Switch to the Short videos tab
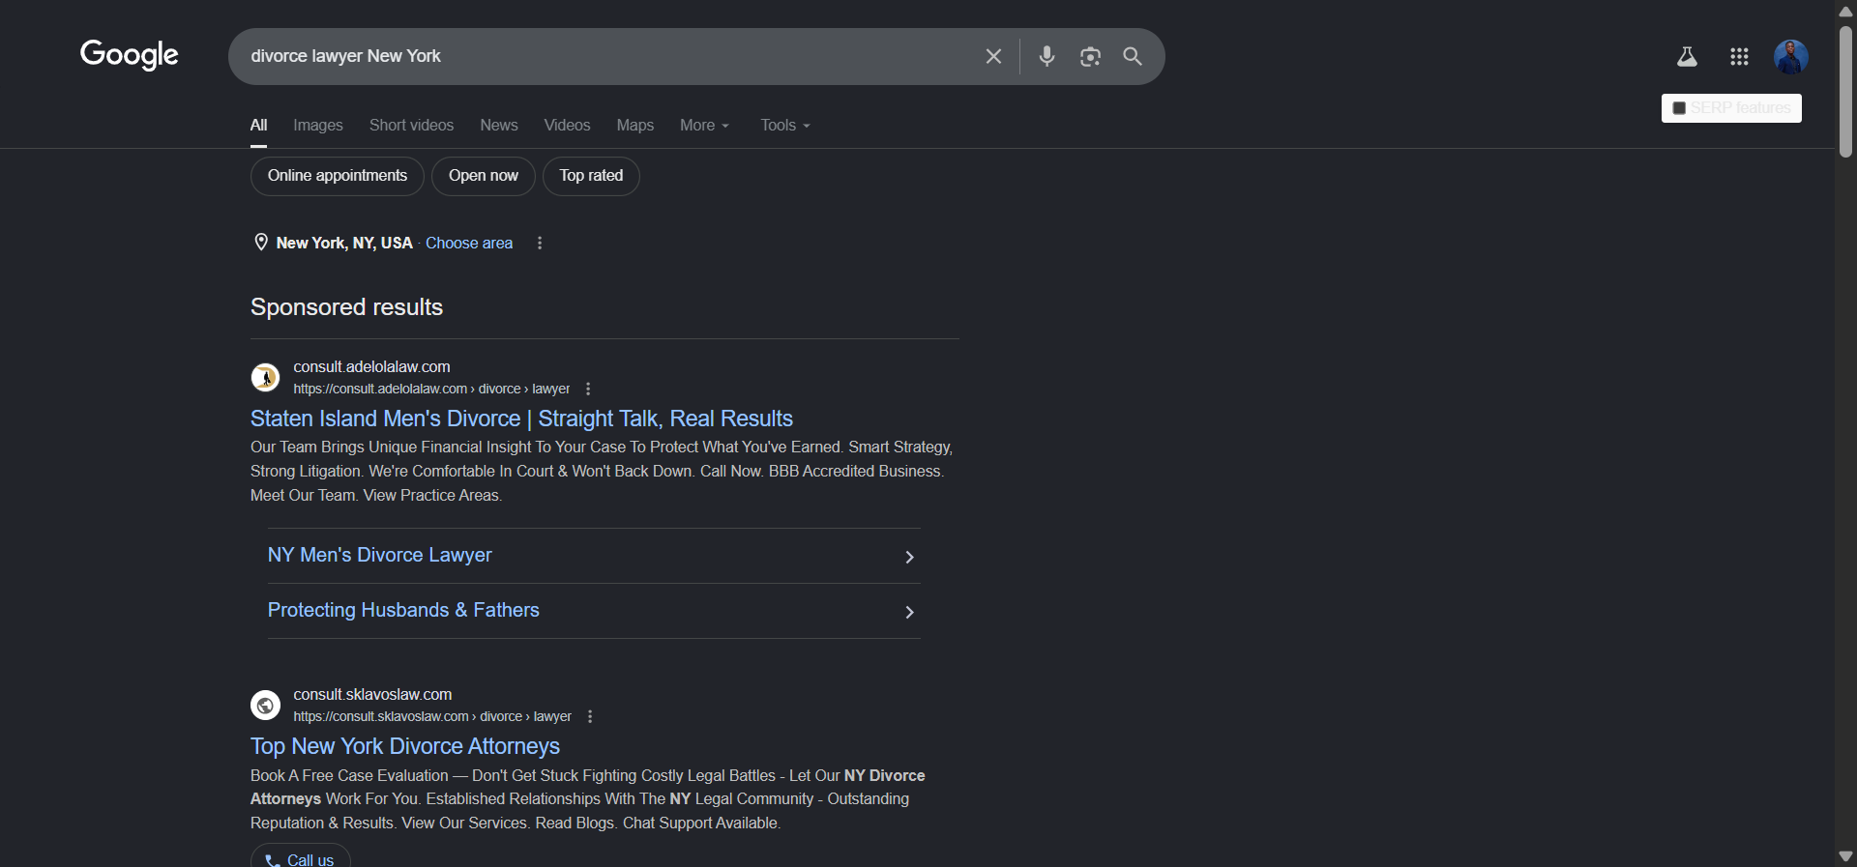 tap(411, 125)
